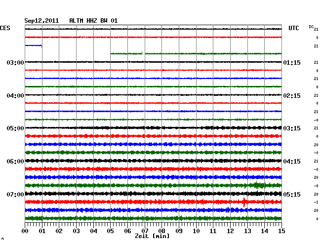Click the x-axis minute label '06'
Screen dimensions: 321x244
(127, 231)
